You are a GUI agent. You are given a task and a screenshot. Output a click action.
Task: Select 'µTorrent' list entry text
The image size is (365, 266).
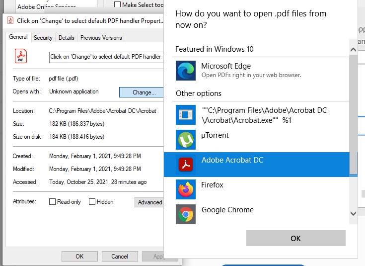[215, 135]
